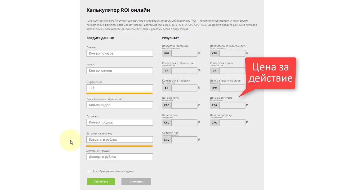Click the Затраты в рублях input field
Viewport: 339px width, 190px height.
120,139
